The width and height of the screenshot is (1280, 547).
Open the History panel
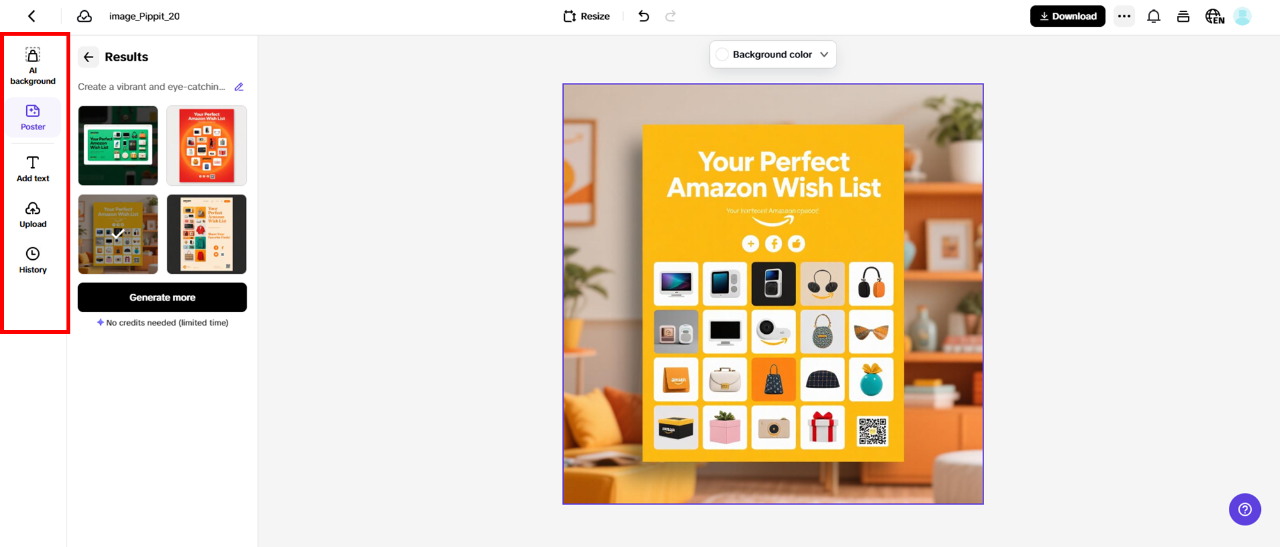33,260
